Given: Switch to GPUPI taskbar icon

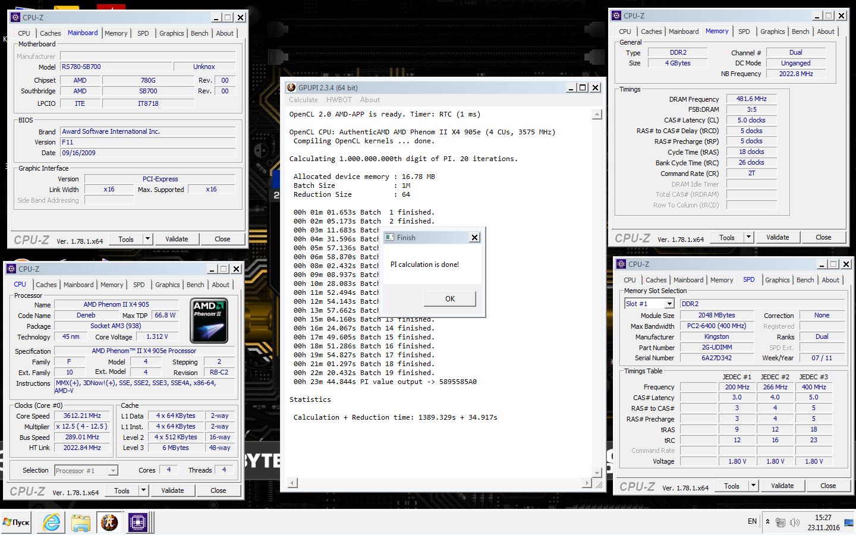Looking at the screenshot, I should point(109,523).
